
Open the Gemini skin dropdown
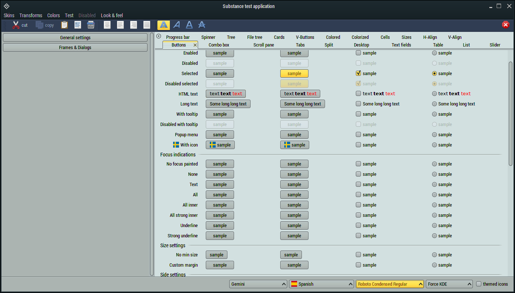[x=258, y=284]
